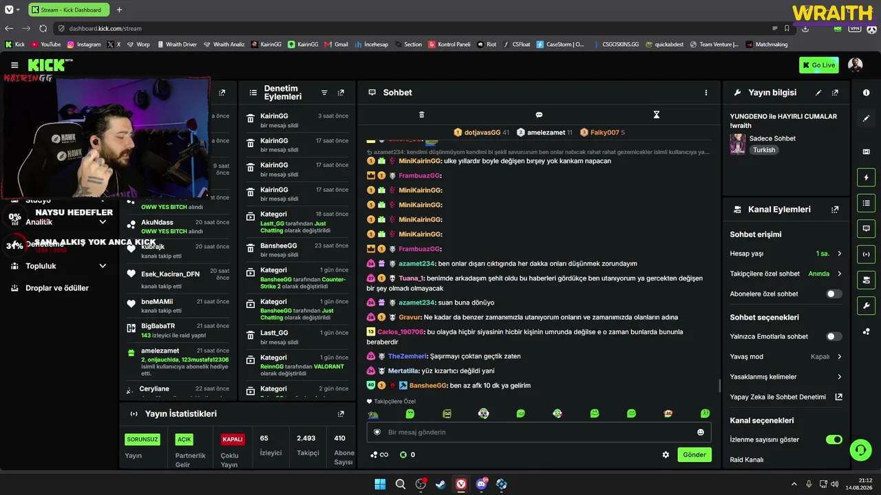Open Windows taskbar Search

pyautogui.click(x=400, y=484)
